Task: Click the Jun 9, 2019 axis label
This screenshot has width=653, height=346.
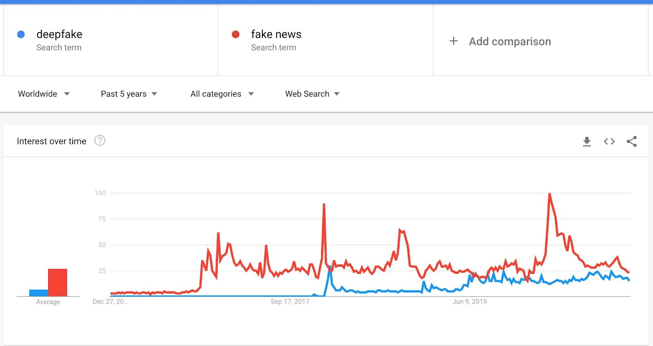Action: click(469, 302)
